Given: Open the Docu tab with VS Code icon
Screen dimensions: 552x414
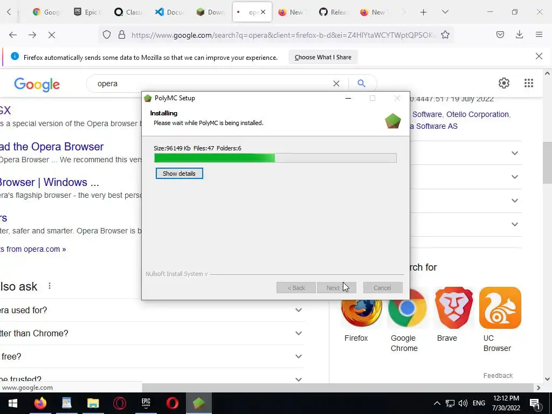Looking at the screenshot, I should 170,12.
